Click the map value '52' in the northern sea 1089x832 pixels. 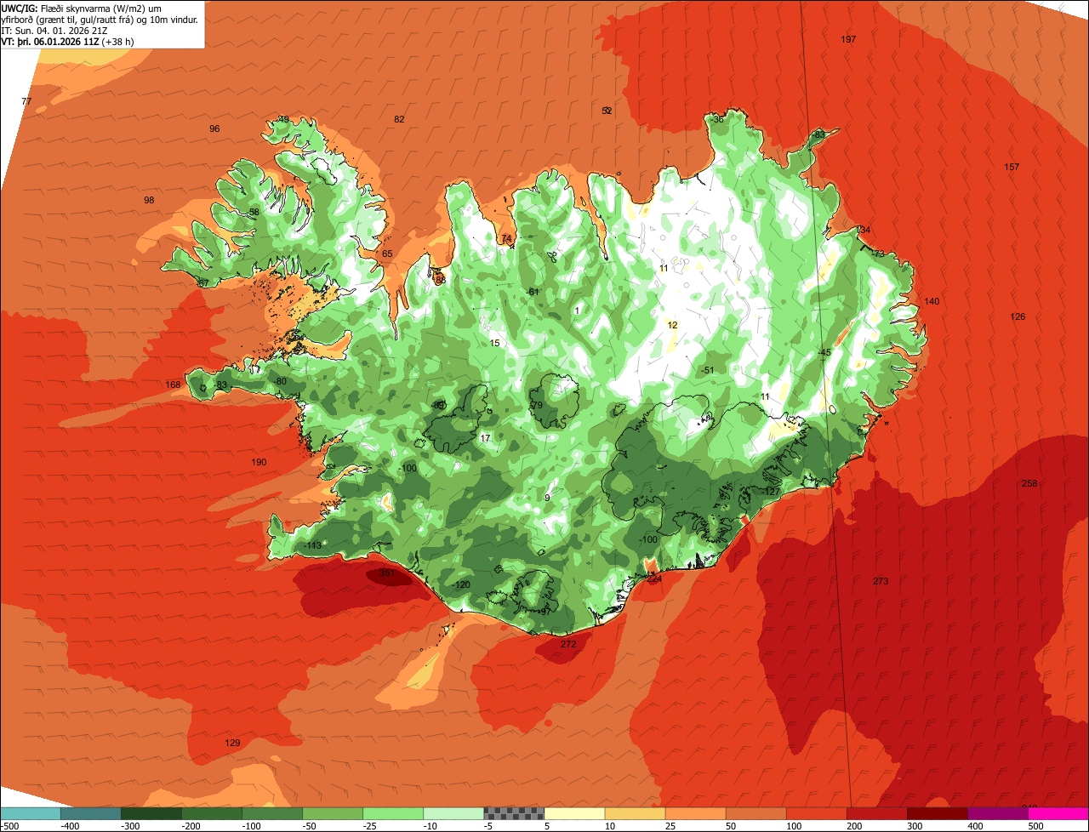click(x=607, y=111)
